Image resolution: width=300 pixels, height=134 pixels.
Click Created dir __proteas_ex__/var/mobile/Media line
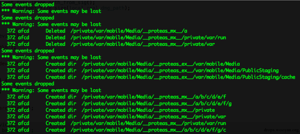pyautogui.click(x=123, y=64)
